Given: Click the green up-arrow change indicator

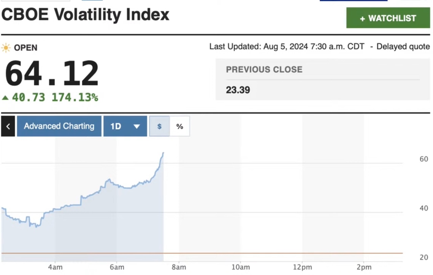Looking at the screenshot, I should pos(5,98).
